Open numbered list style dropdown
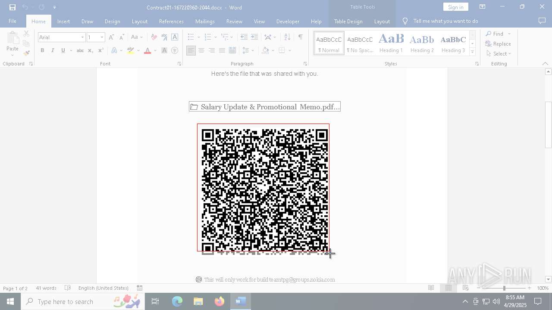552x310 pixels. (215, 37)
